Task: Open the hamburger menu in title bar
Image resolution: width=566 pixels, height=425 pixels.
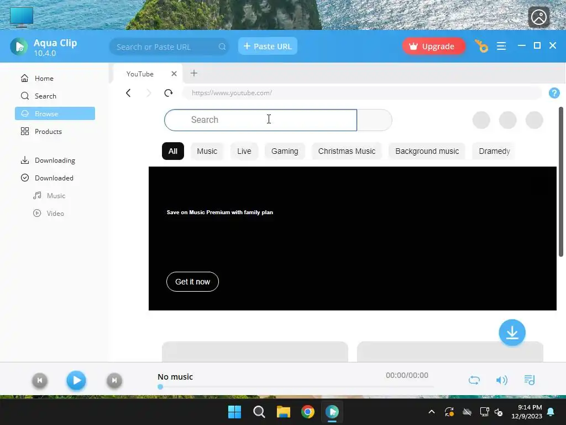Action: [501, 46]
